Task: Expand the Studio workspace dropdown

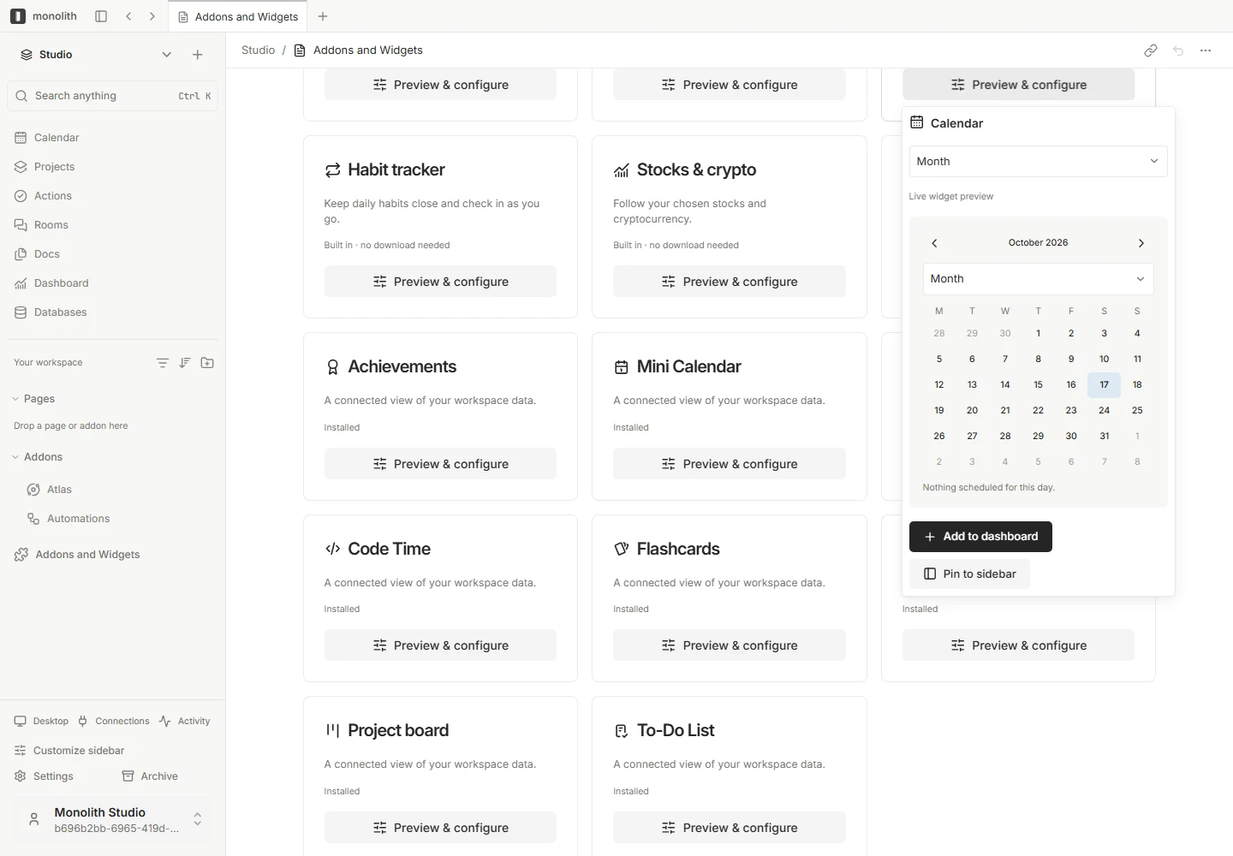Action: click(x=167, y=55)
